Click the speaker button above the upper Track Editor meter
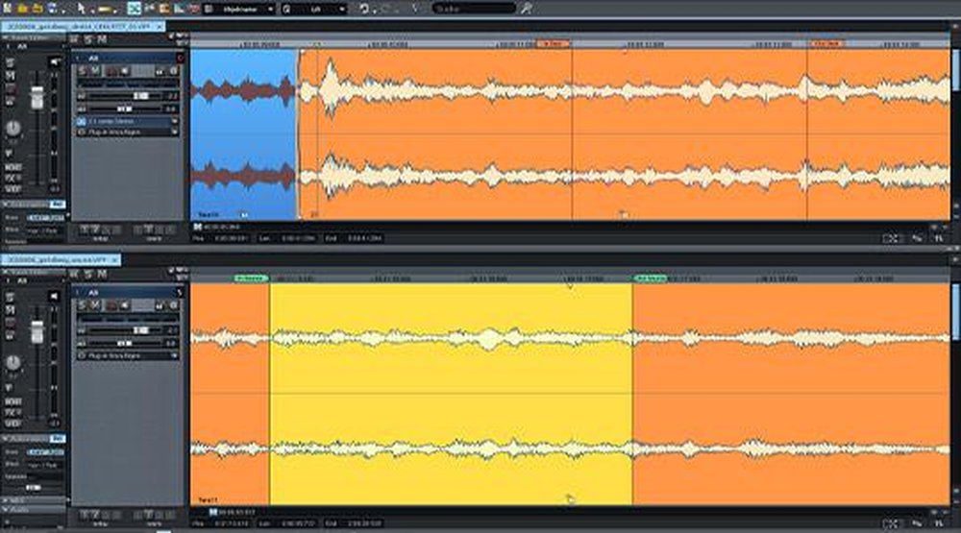The height and width of the screenshot is (533, 961). pos(55,61)
